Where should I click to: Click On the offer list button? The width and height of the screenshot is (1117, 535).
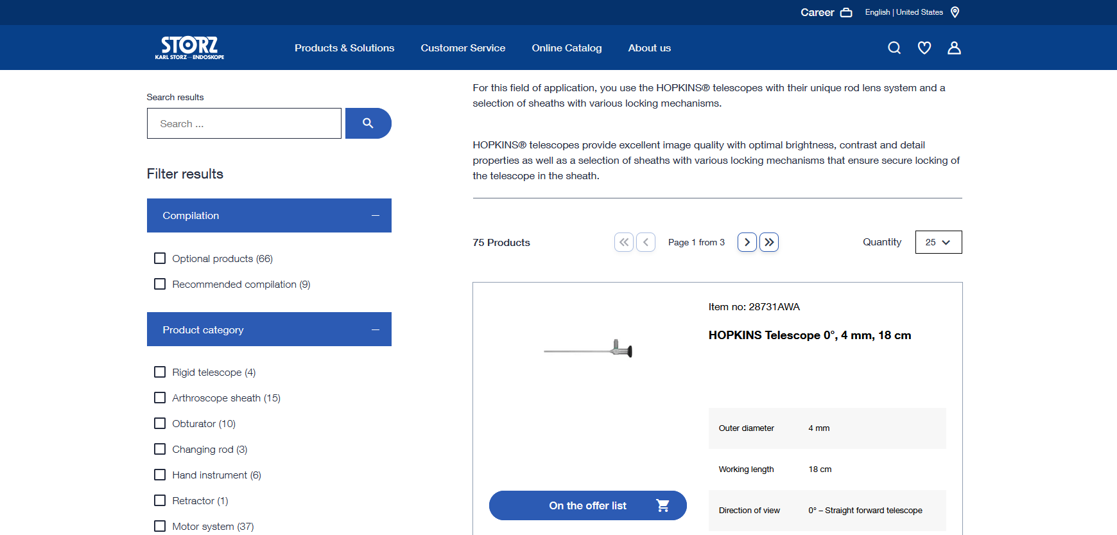588,505
